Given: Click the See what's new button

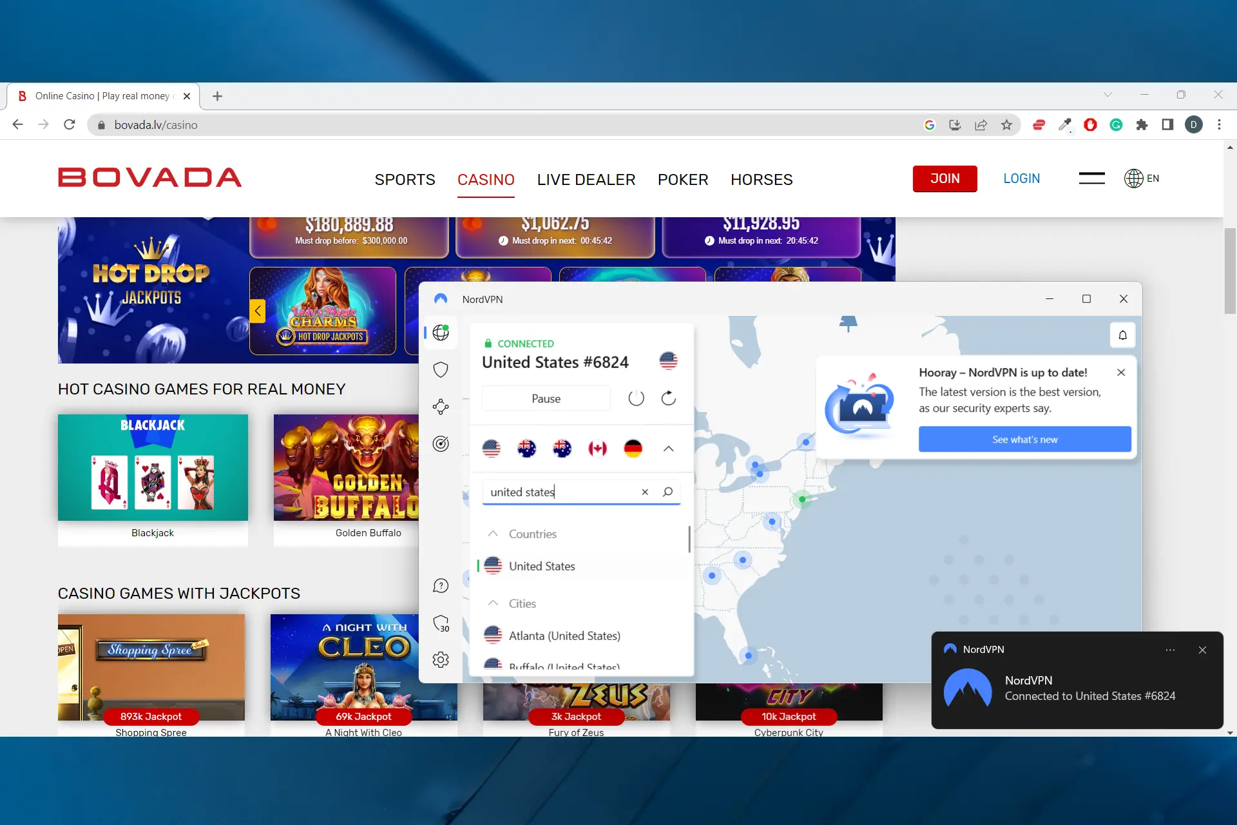Looking at the screenshot, I should click(x=1024, y=439).
